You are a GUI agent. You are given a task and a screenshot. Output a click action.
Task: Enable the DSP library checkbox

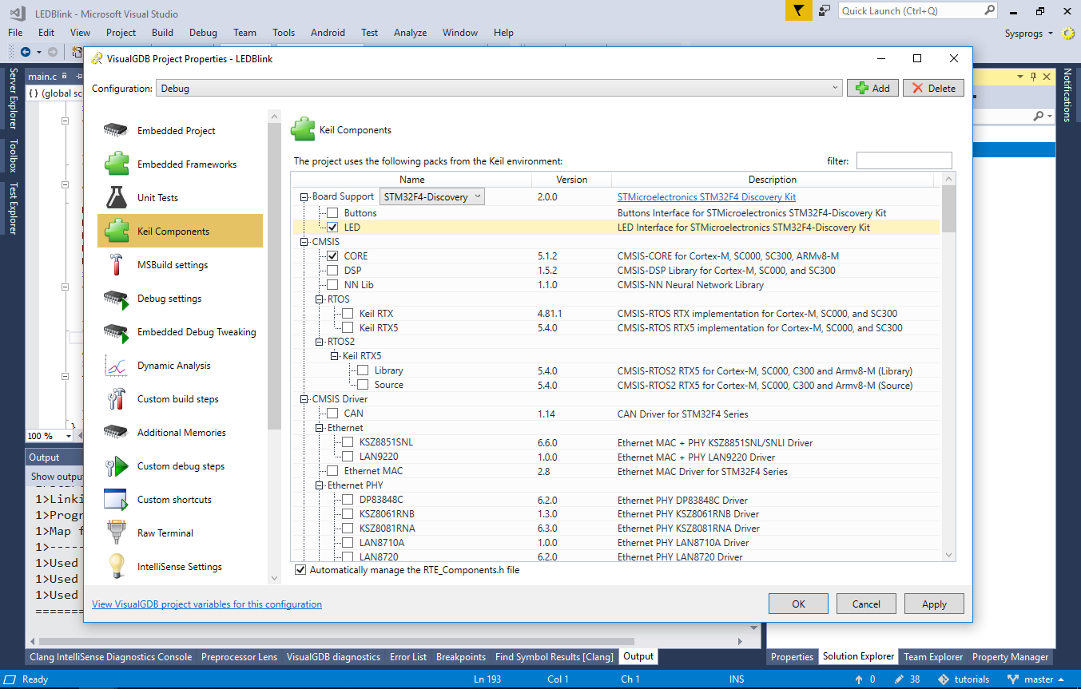click(332, 271)
